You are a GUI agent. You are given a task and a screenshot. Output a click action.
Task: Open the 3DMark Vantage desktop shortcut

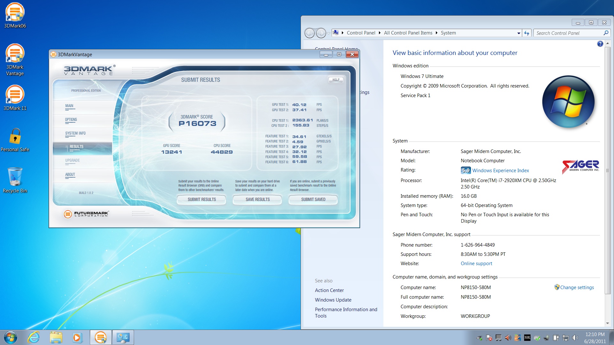click(15, 60)
